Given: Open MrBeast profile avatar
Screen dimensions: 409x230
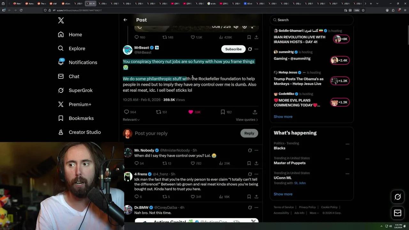Looking at the screenshot, I should tap(127, 50).
